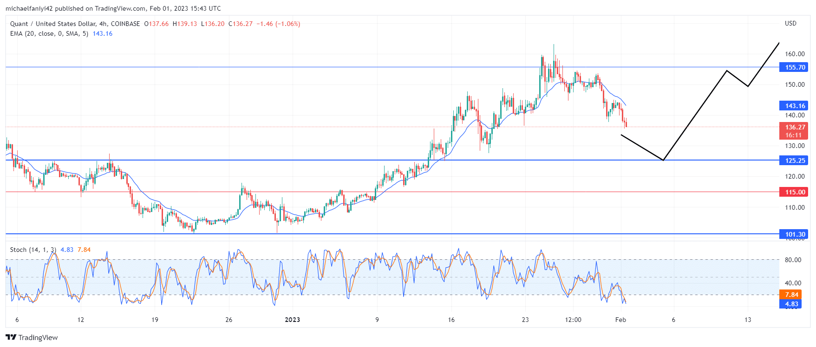
Task: Click the C136.27 close value in header
Action: click(241, 24)
